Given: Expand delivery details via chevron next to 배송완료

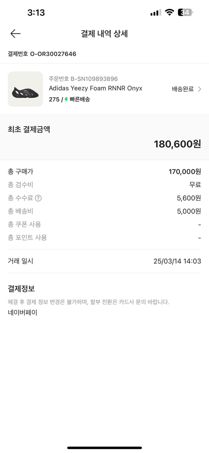Looking at the screenshot, I should (199, 89).
